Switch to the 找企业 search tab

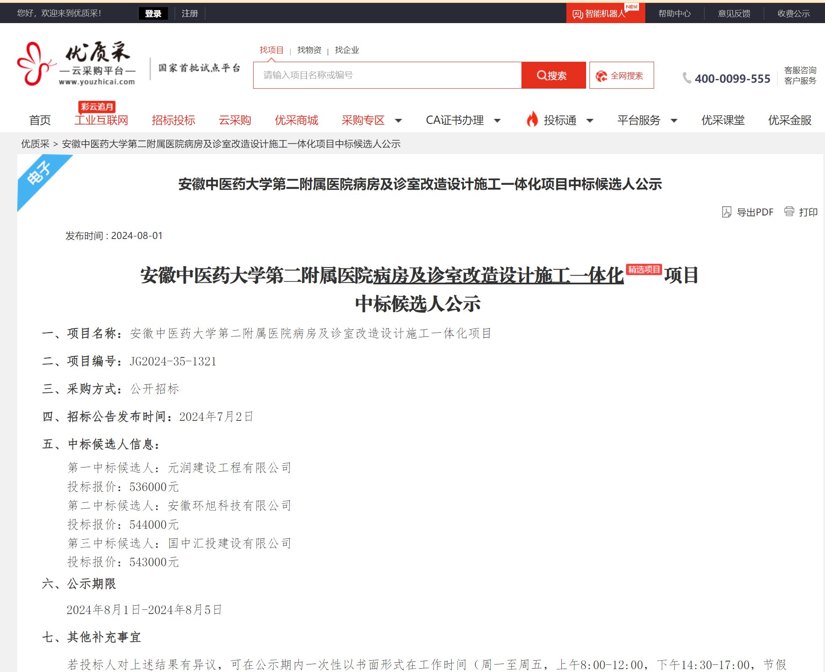tap(347, 50)
